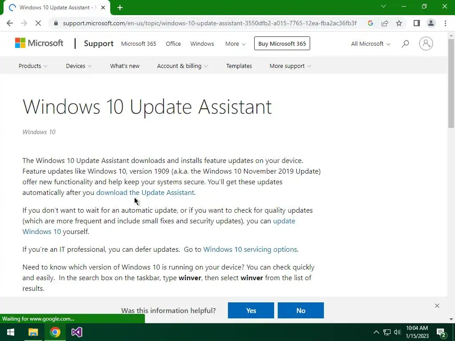Open the Office menu item
Screen dimensions: 455x341
tap(173, 44)
